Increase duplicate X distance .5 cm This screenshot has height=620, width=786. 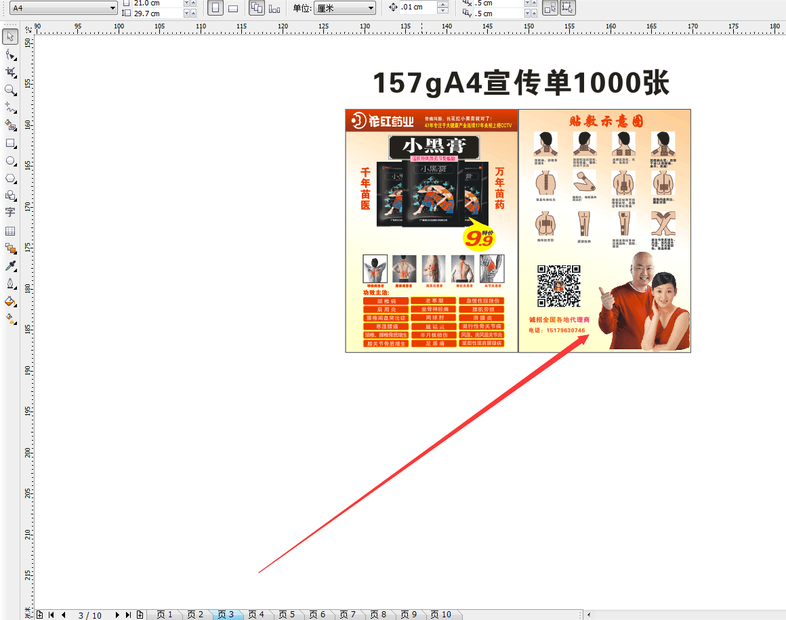coord(534,3)
